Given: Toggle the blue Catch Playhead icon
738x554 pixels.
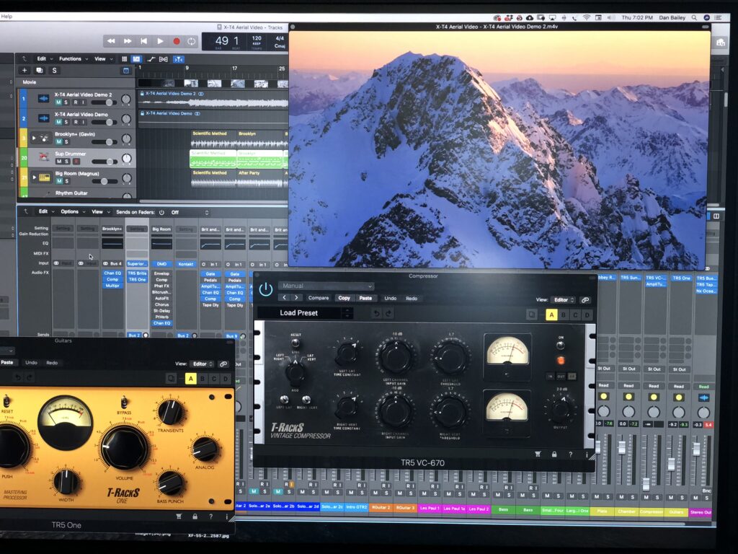Looking at the screenshot, I should pyautogui.click(x=179, y=59).
